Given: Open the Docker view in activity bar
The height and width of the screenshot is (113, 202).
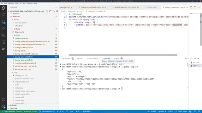Looking at the screenshot, I should [x=3, y=49].
